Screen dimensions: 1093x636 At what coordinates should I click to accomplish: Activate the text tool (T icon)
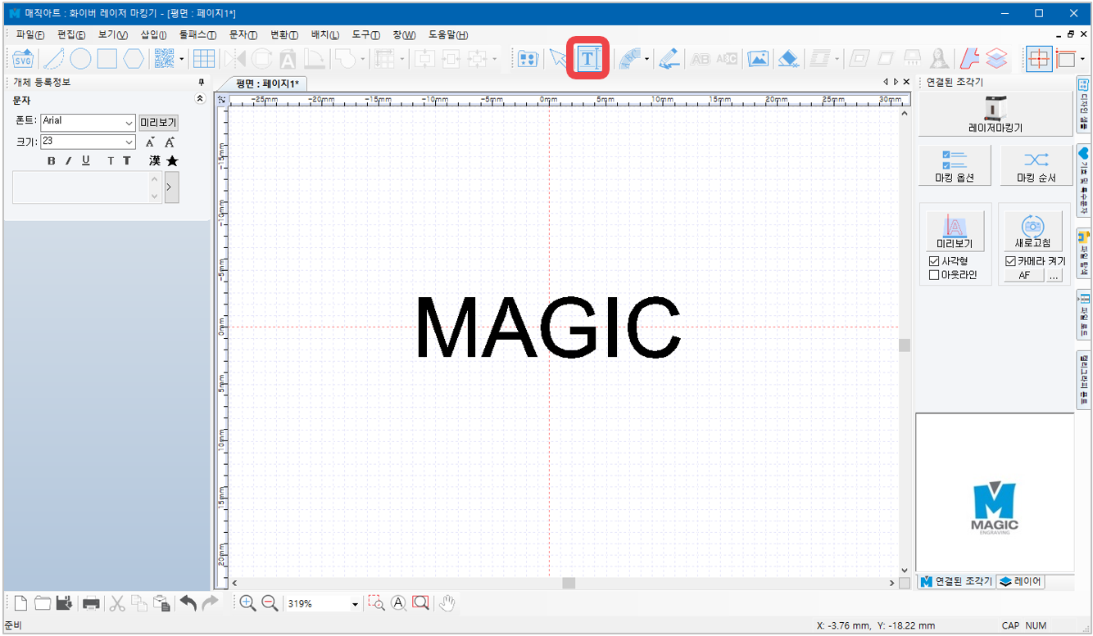587,58
